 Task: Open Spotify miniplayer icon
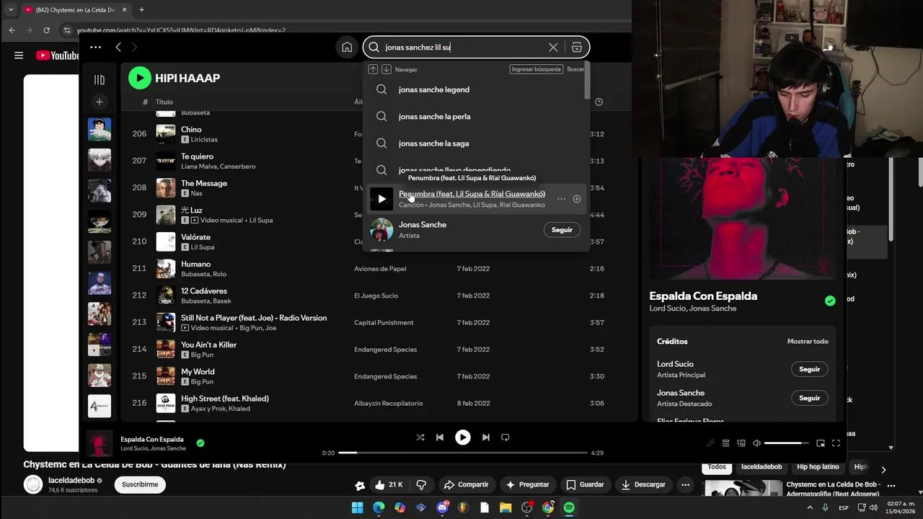pyautogui.click(x=821, y=443)
